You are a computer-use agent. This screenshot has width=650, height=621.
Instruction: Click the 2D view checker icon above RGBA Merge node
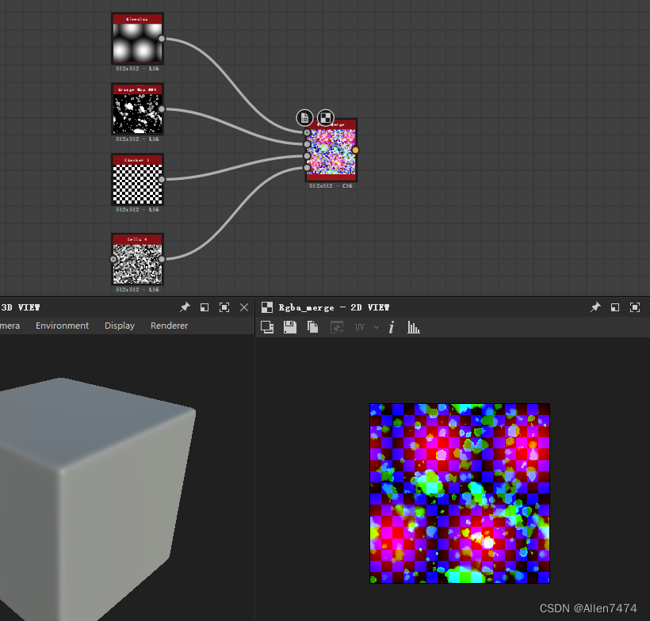click(326, 118)
